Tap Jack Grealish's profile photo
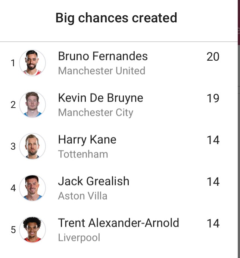 [x=32, y=188]
